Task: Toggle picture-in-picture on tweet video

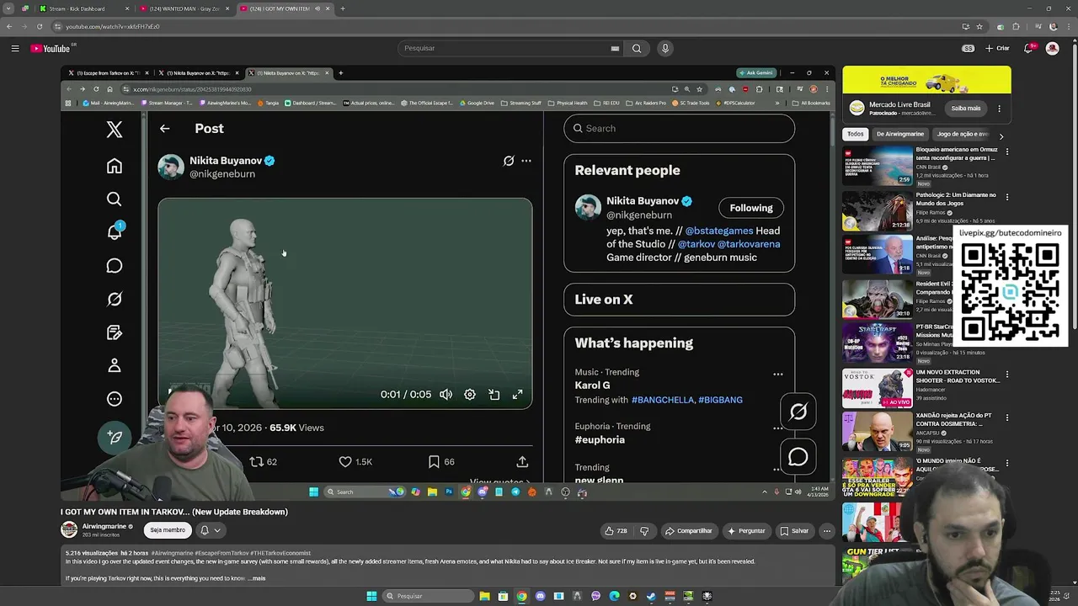Action: 494,395
